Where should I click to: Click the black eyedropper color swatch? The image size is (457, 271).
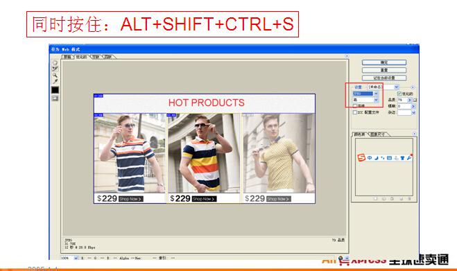(x=55, y=89)
